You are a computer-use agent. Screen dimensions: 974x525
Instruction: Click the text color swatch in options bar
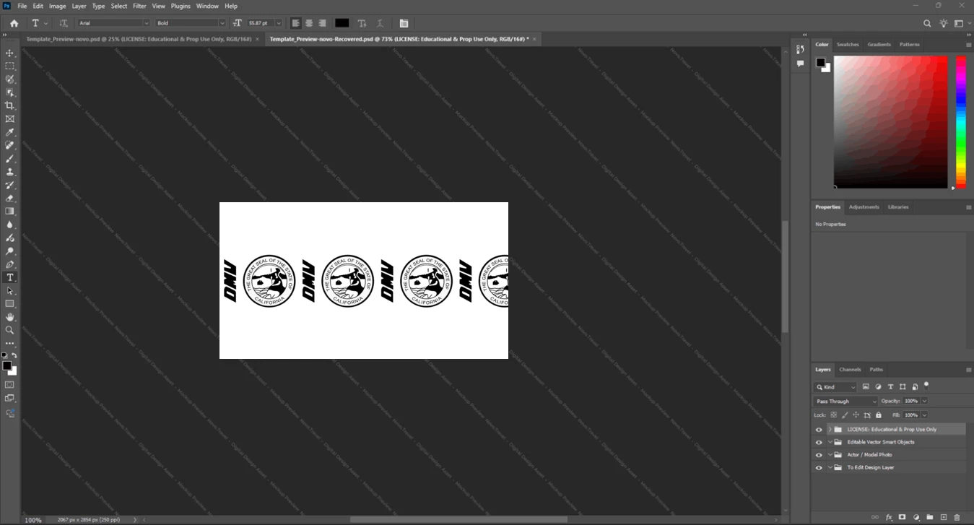coord(342,23)
